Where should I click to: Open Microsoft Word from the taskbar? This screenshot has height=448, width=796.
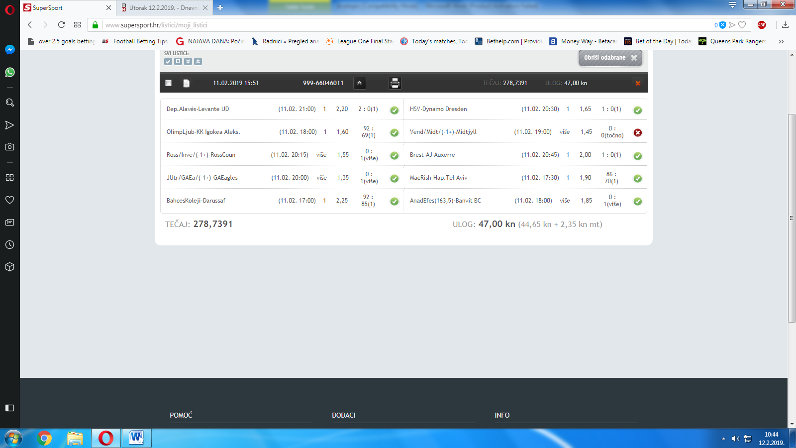[136, 438]
